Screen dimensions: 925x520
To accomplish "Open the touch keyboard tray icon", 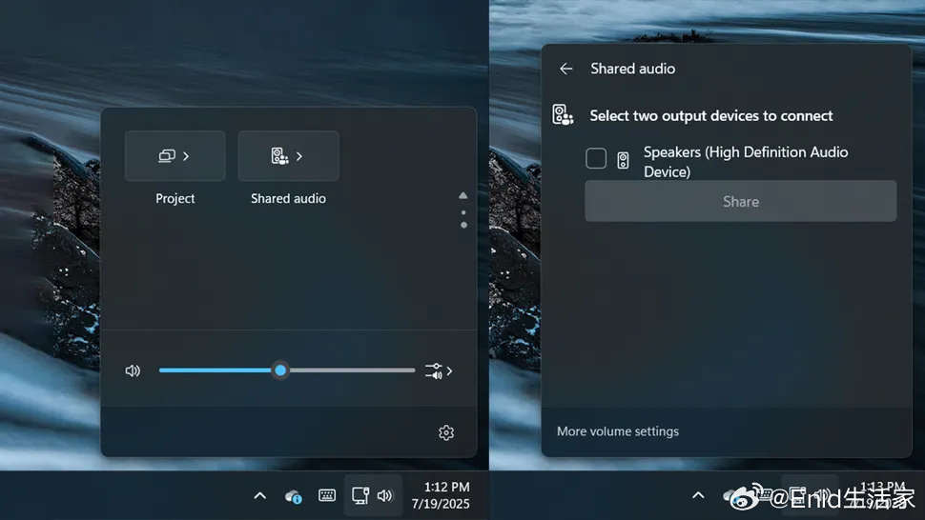I will (x=327, y=495).
